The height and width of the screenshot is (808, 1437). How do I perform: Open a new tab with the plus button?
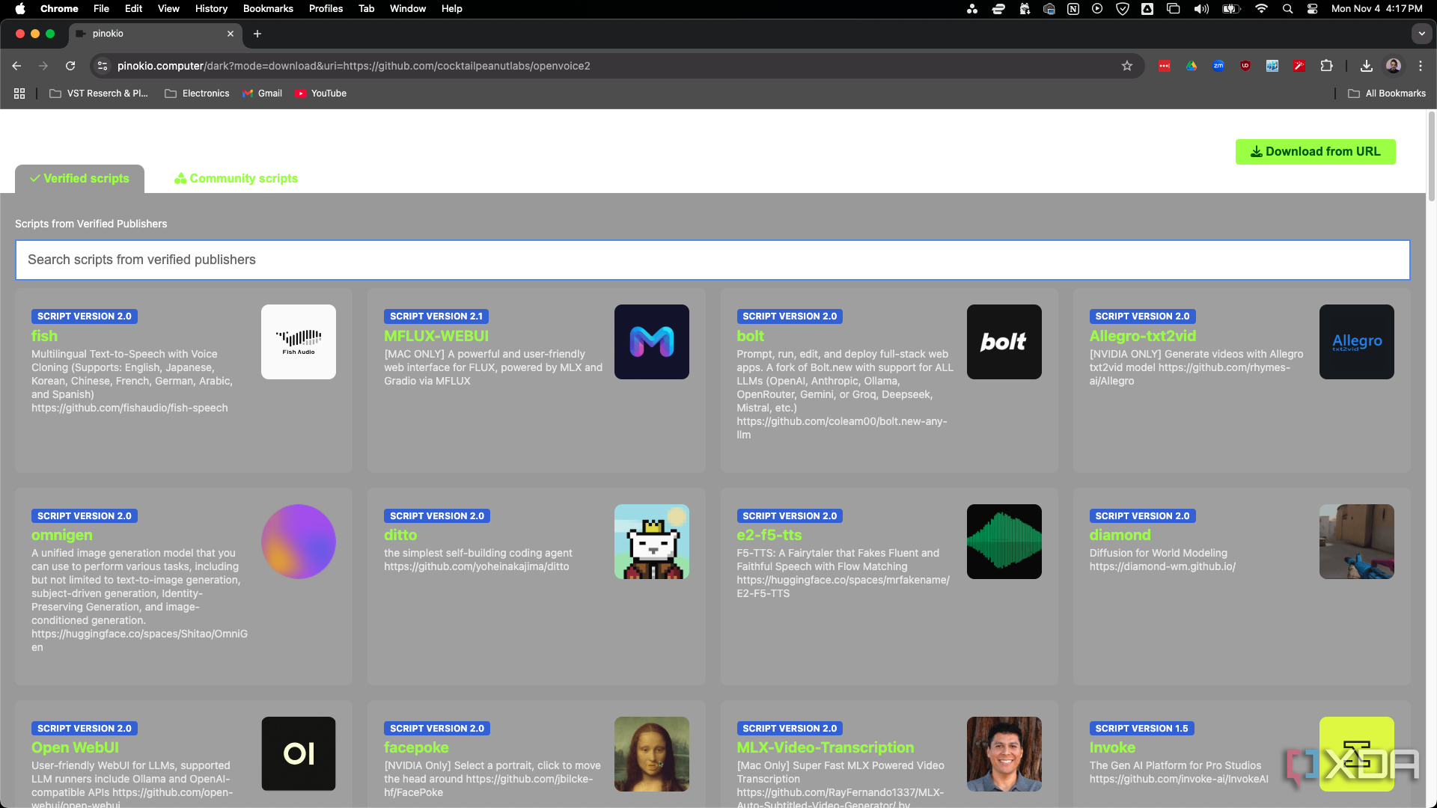tap(257, 34)
